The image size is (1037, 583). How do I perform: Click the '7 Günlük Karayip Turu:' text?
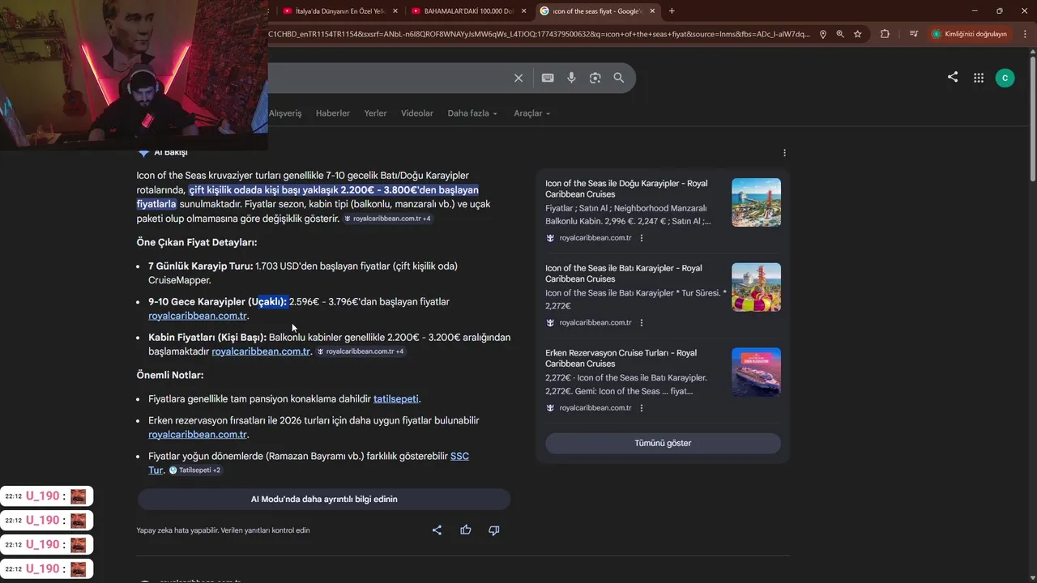200,266
